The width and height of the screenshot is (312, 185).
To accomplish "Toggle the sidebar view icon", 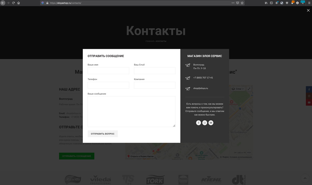I will [x=271, y=3].
